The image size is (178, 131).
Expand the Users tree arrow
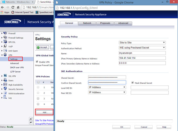pyautogui.click(x=2, y=80)
